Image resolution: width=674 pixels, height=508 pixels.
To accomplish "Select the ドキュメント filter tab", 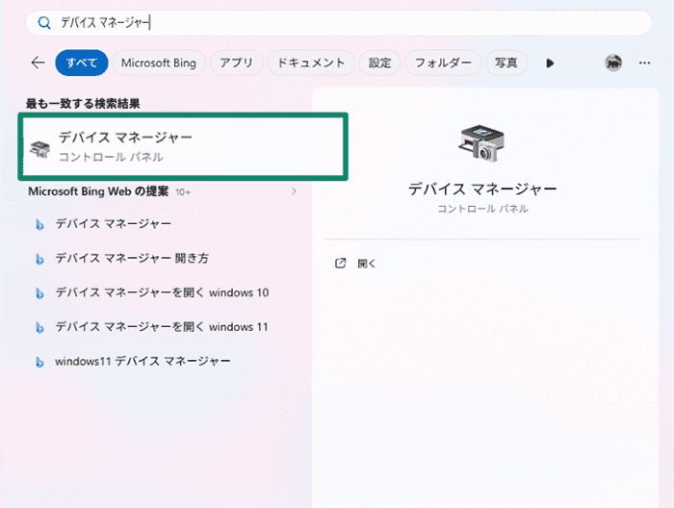I will 310,63.
